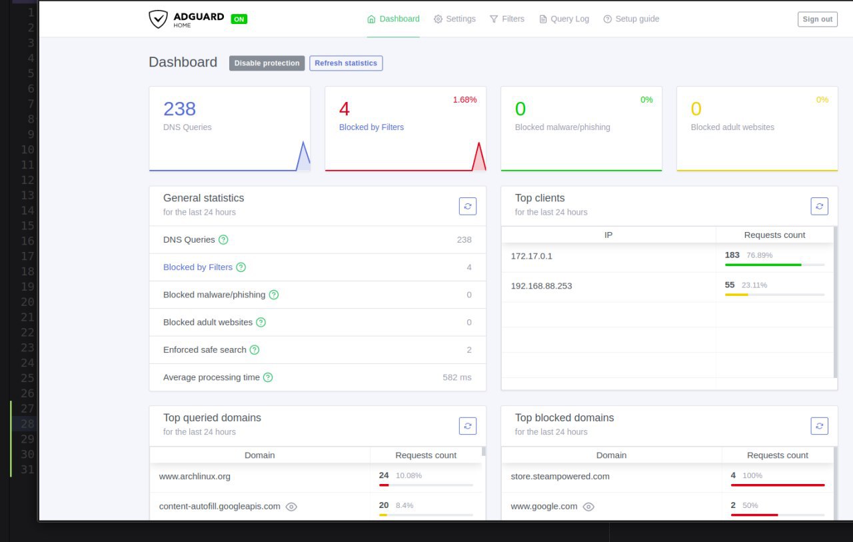Click Refresh statistics button
Viewport: 853px width, 542px height.
click(346, 63)
